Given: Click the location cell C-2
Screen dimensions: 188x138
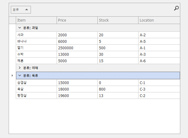Looking at the screenshot, I should pos(159,95).
